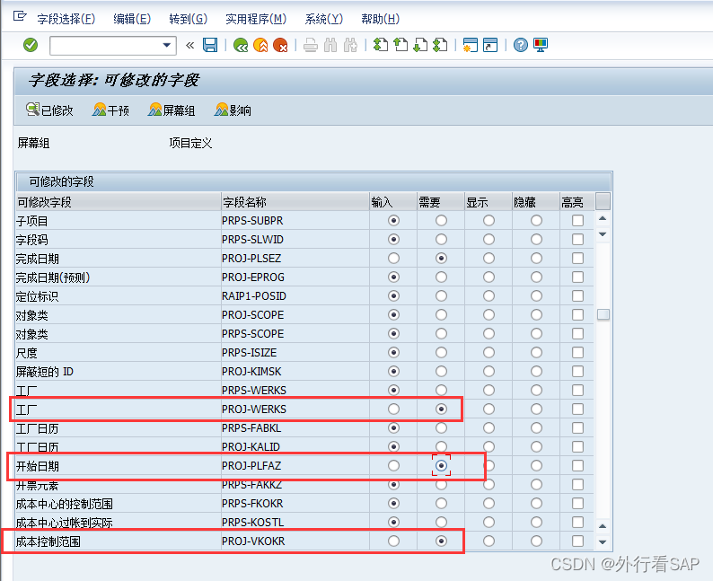The image size is (713, 581).
Task: Click the 成本中心的控制范围 row label
Action: 64,504
